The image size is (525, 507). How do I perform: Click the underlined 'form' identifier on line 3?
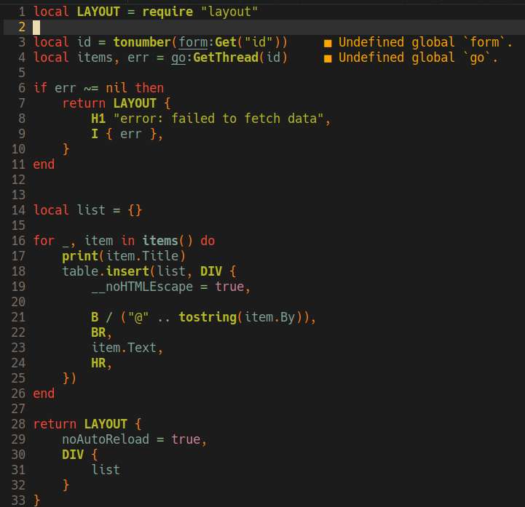tap(193, 42)
